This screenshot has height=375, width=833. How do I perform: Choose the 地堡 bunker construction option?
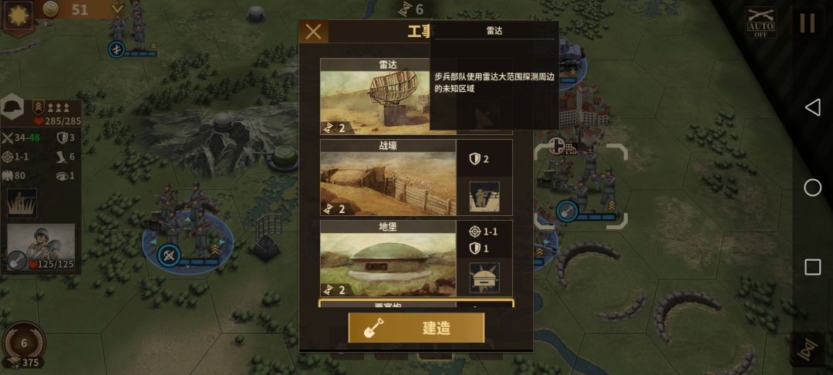(x=388, y=258)
